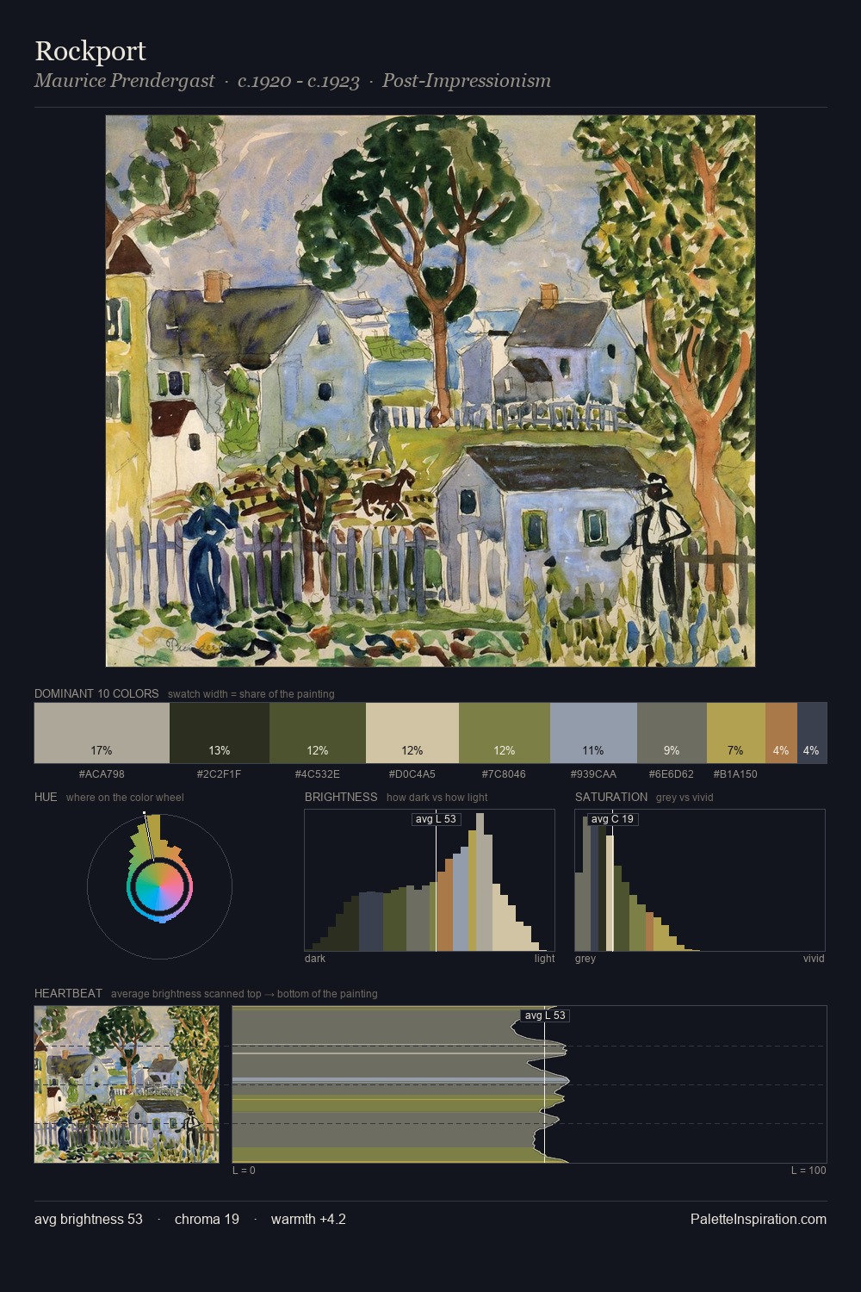Pick the cream swatch #D0C4A5
The image size is (861, 1292).
point(412,733)
